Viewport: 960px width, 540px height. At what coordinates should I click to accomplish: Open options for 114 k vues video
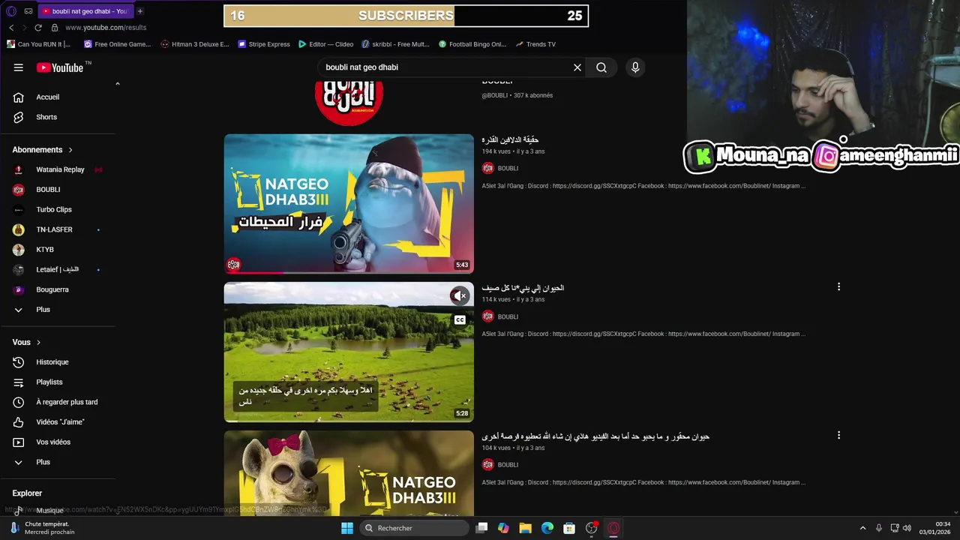(x=838, y=286)
